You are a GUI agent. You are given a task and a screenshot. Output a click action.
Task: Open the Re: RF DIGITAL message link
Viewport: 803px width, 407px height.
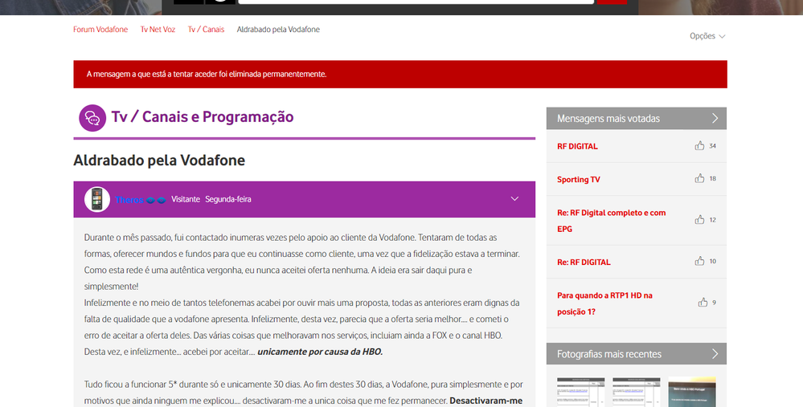(x=584, y=263)
